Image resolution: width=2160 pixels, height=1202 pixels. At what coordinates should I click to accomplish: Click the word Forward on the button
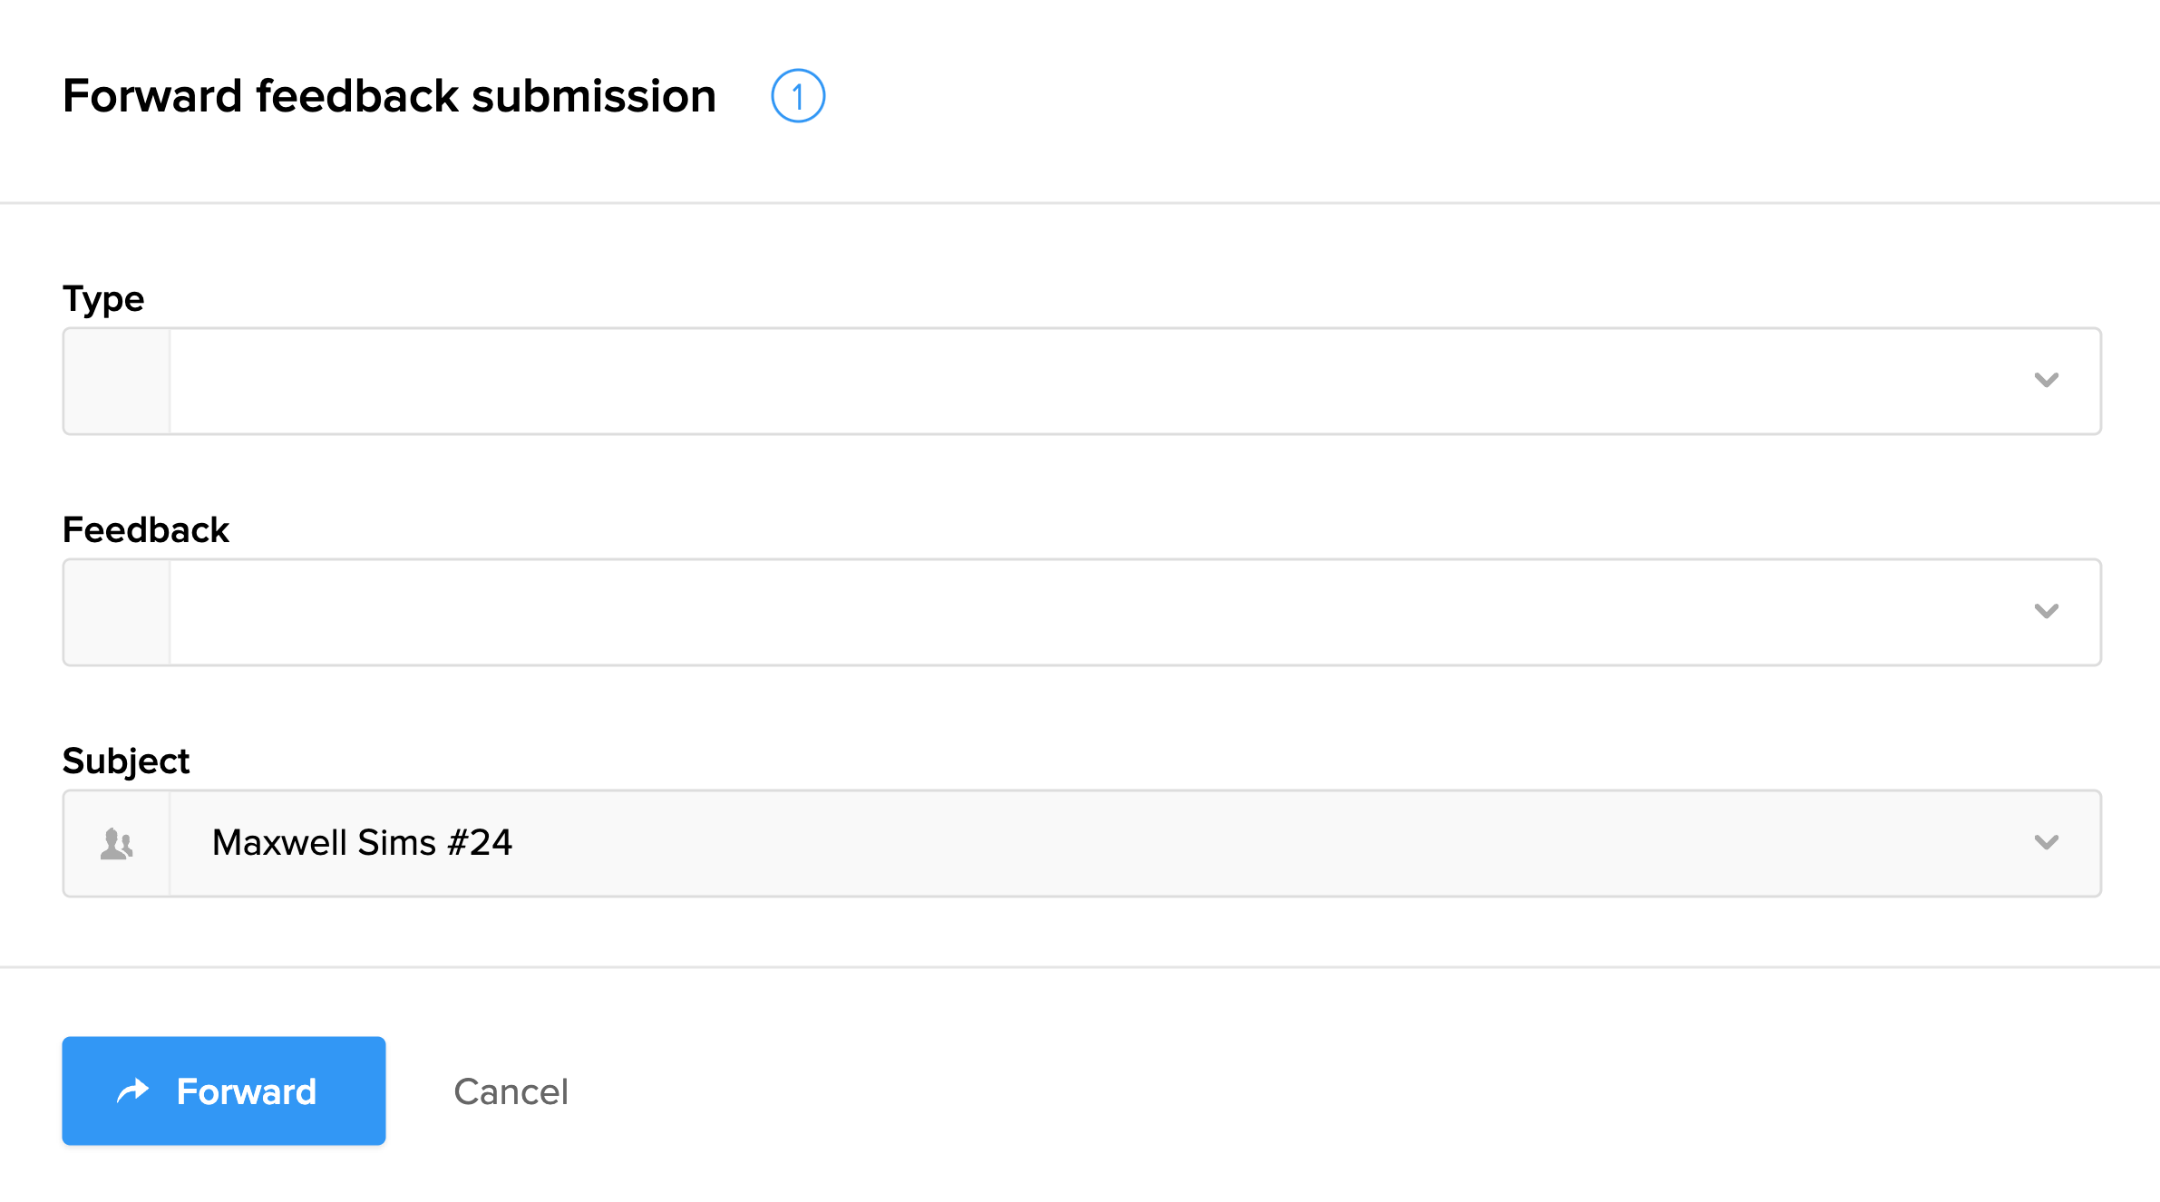247,1092
